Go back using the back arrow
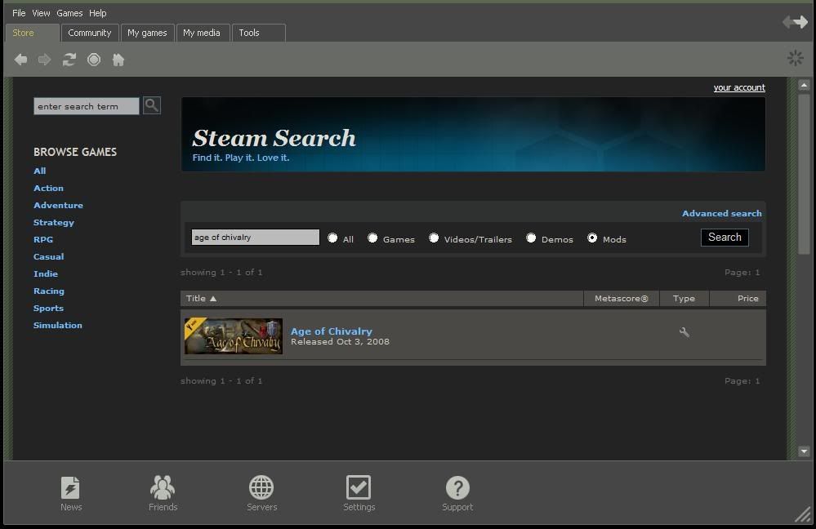The width and height of the screenshot is (816, 529). (x=20, y=60)
